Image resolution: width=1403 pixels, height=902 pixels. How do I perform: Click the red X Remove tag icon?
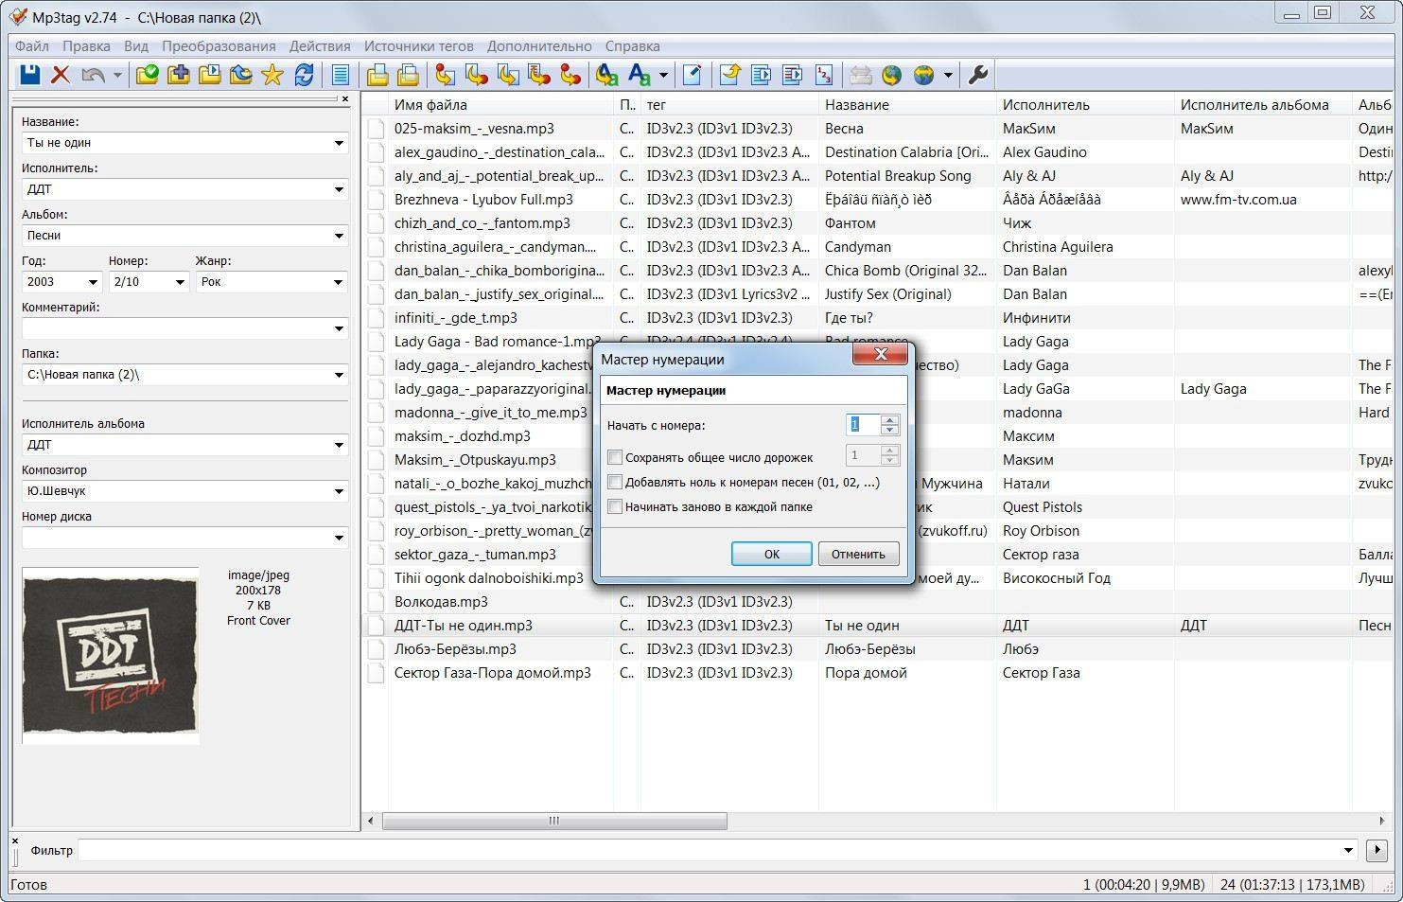click(x=61, y=75)
